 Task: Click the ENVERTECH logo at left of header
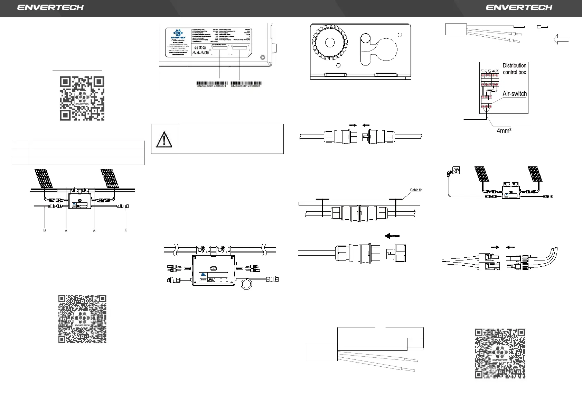pyautogui.click(x=50, y=7)
